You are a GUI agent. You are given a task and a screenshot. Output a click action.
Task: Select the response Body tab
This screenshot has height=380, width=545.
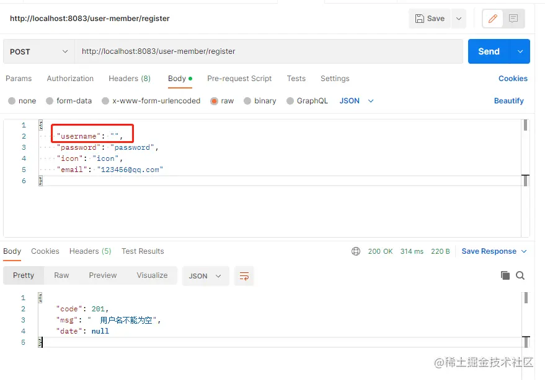pyautogui.click(x=12, y=251)
